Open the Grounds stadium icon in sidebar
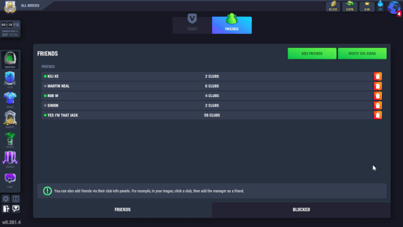The width and height of the screenshot is (403, 227). click(x=10, y=60)
